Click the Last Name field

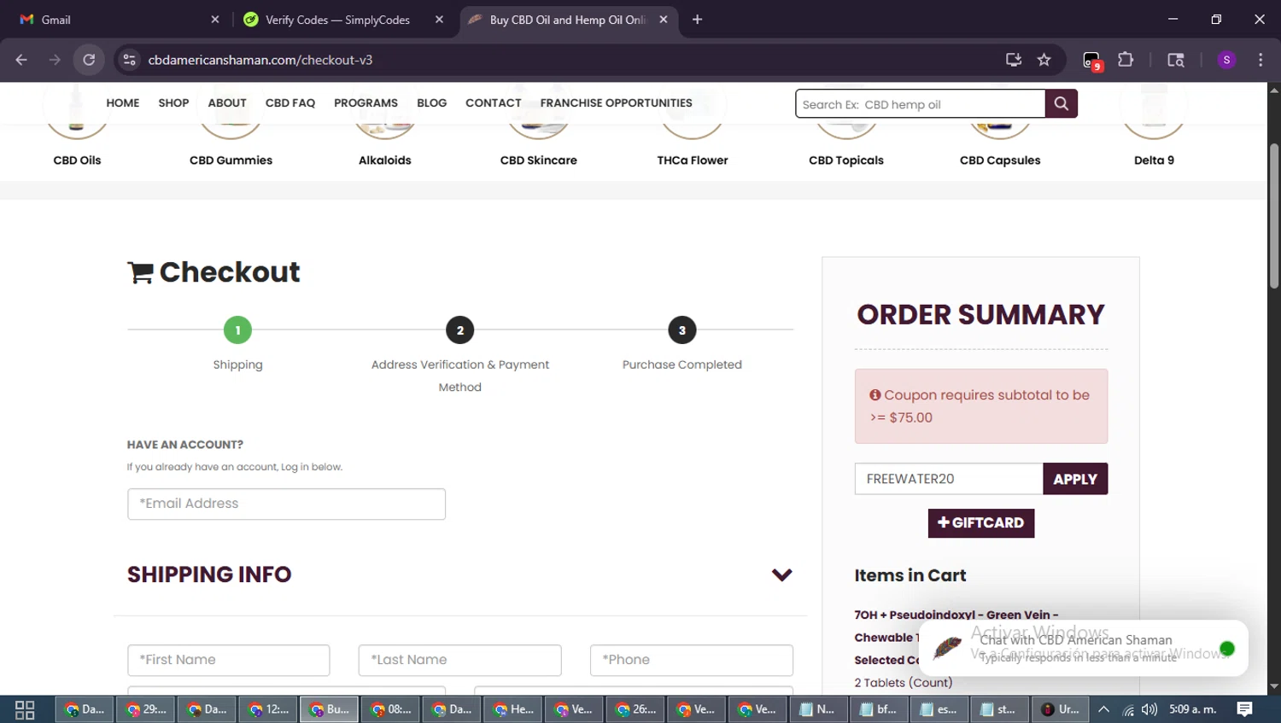click(460, 660)
